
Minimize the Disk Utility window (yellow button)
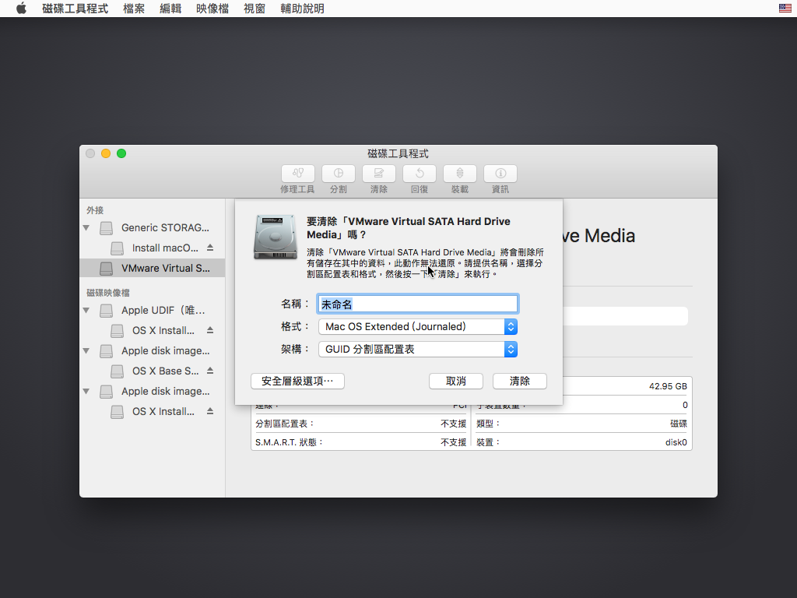pyautogui.click(x=106, y=153)
